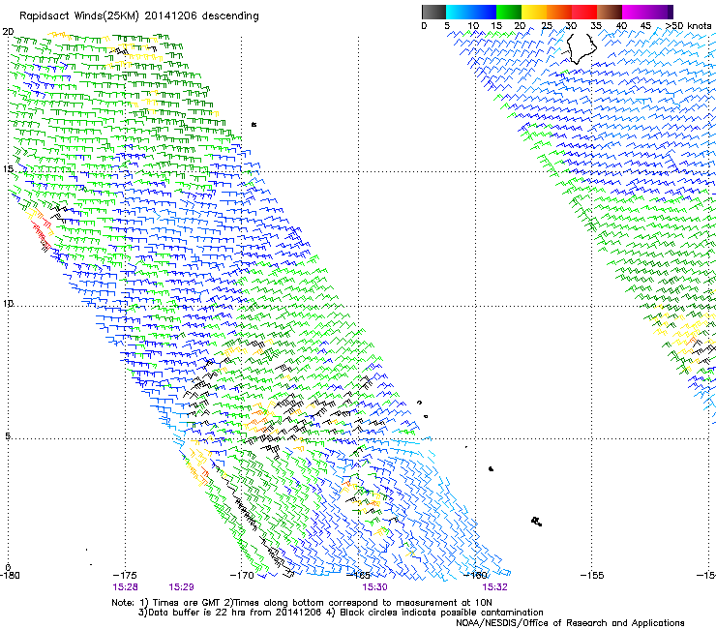Click the 5 latitude label on left axis

coord(8,436)
